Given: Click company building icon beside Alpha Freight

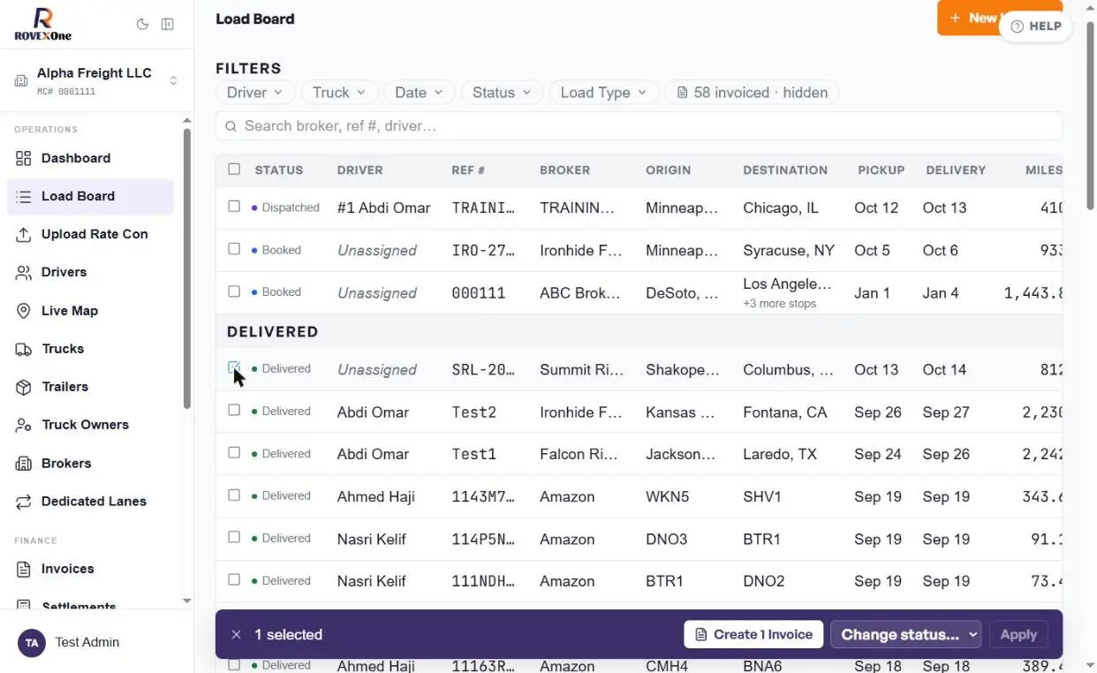Looking at the screenshot, I should [x=21, y=80].
